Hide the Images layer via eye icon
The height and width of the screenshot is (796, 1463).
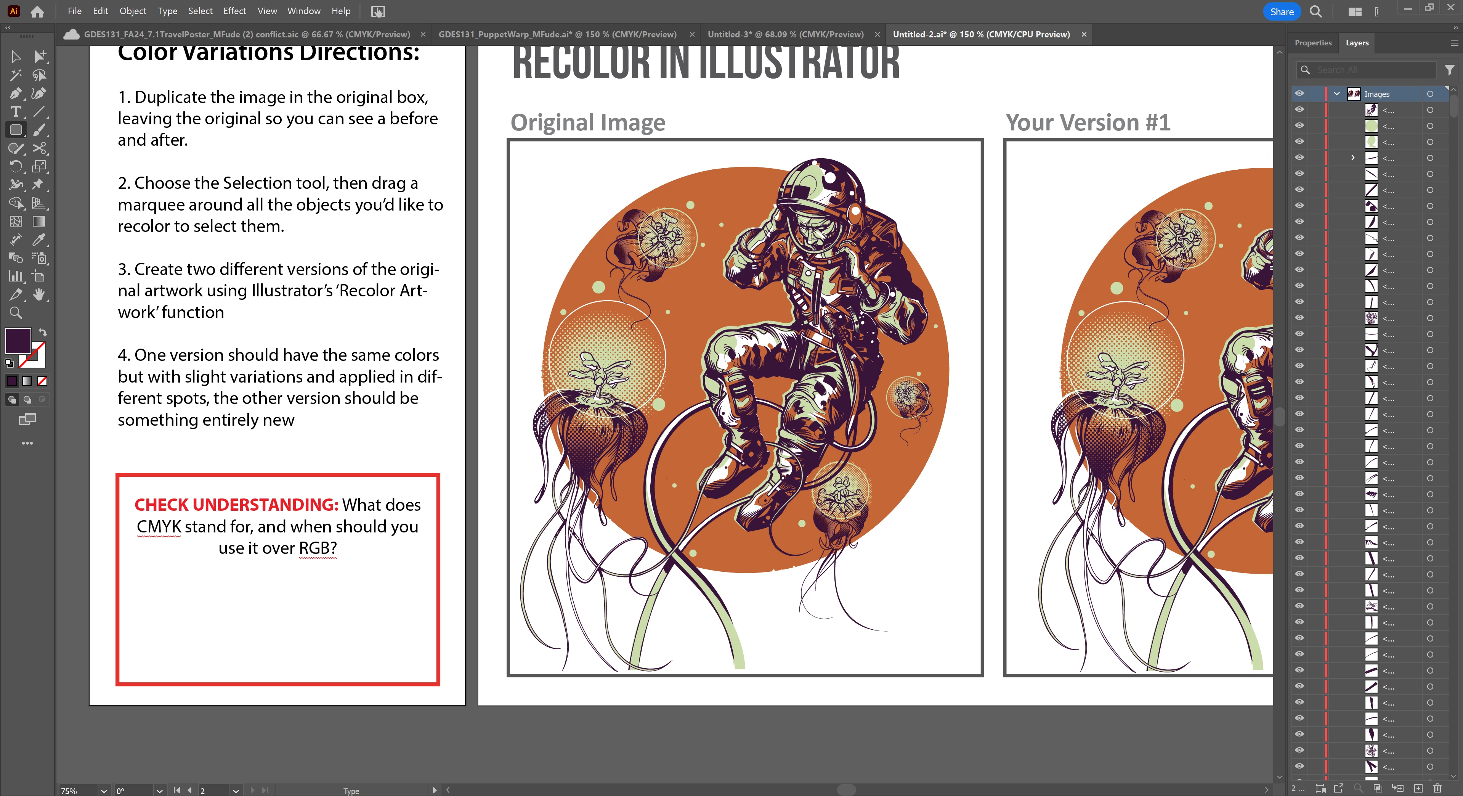tap(1299, 93)
